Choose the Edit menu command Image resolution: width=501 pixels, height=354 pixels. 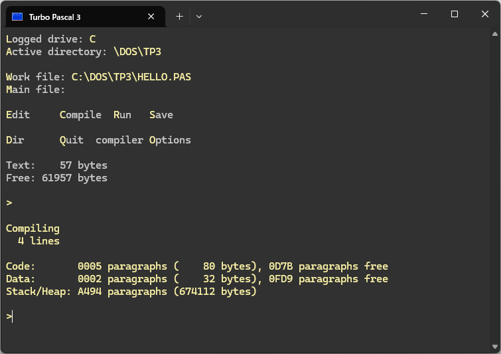click(x=18, y=115)
